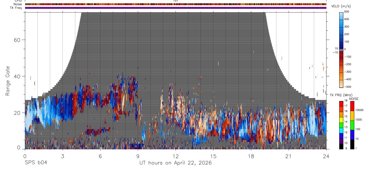This screenshot has height=169, width=367.
Task: Click the multicolored Noise strip at top
Action: (x=176, y=4)
